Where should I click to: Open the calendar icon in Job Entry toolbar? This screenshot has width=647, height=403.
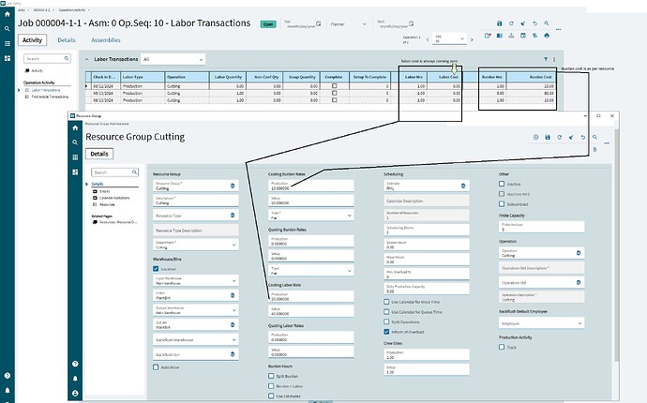click(x=523, y=36)
